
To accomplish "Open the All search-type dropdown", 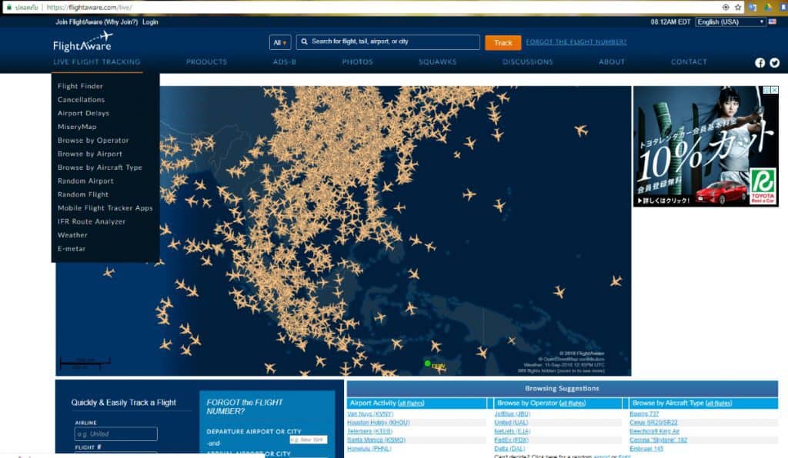I will point(280,42).
